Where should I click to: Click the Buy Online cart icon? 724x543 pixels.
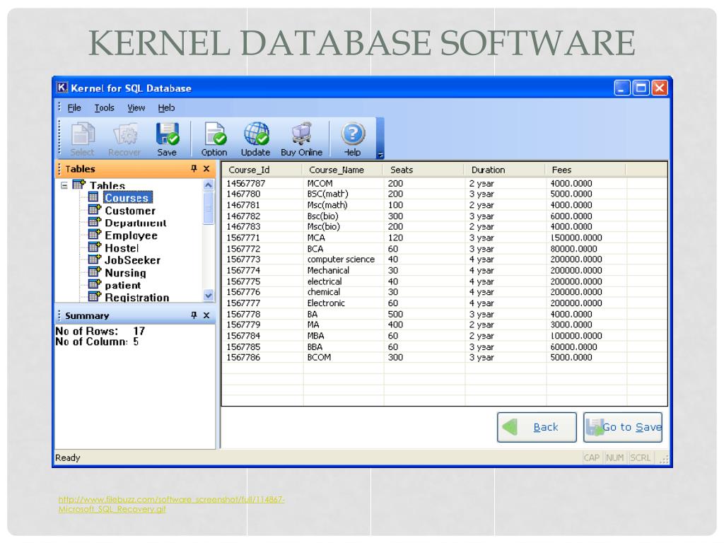[302, 134]
